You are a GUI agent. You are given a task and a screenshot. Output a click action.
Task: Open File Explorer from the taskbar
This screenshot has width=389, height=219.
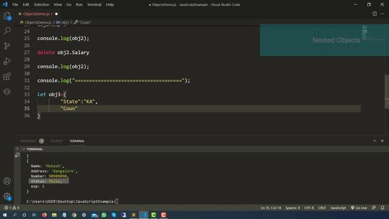click(54, 215)
